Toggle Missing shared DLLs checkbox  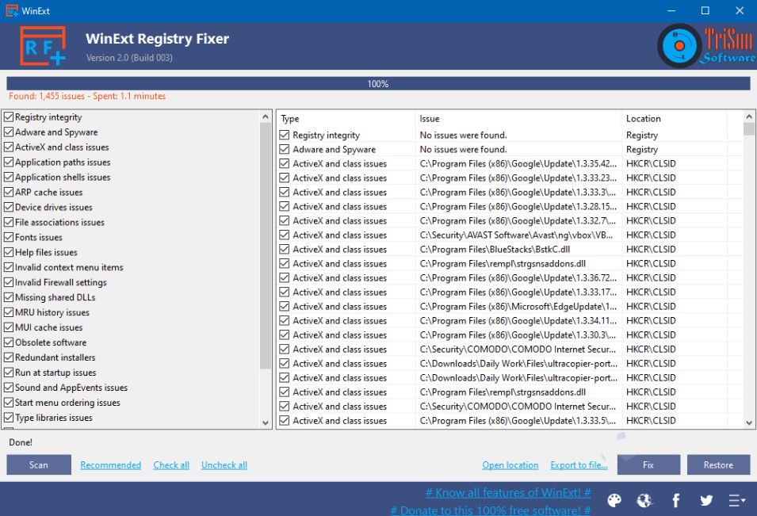point(9,297)
